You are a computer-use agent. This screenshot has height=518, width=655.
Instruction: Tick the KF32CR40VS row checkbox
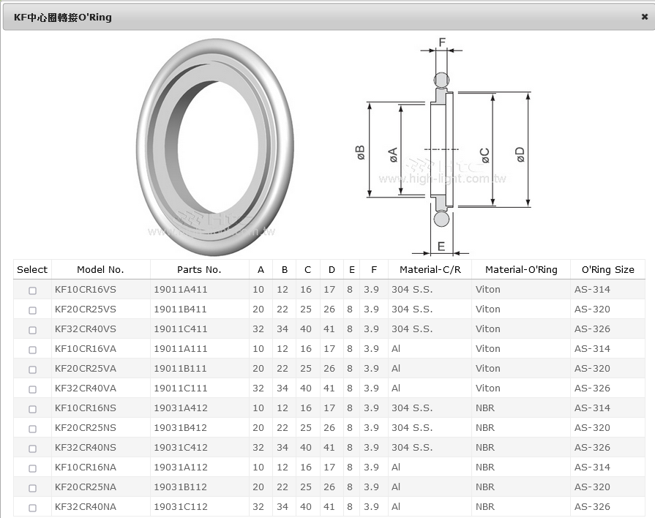point(32,330)
